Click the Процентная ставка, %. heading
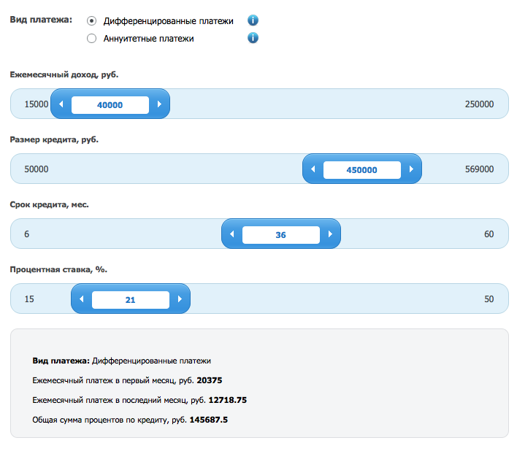 click(x=58, y=269)
